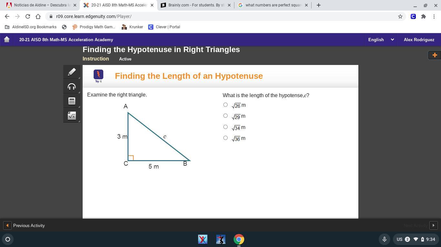This screenshot has height=247, width=441.
Task: Click the course title 20-21 AISD 8th Math
Action: 66,40
